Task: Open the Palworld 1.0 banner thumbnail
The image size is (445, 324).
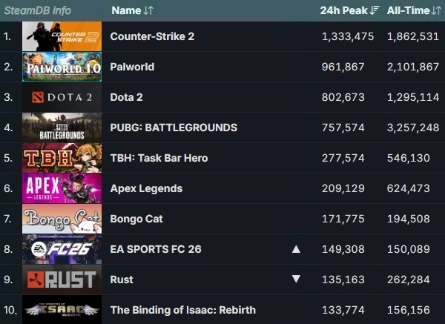Action: [x=62, y=67]
